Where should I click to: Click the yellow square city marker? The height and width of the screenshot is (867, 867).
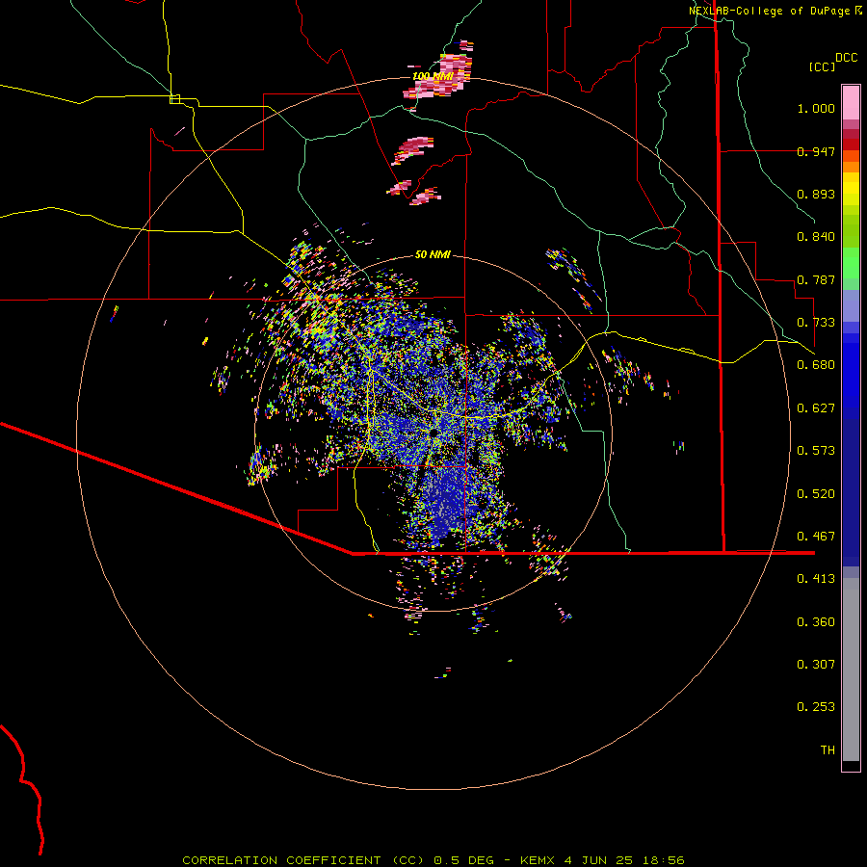coord(174,99)
